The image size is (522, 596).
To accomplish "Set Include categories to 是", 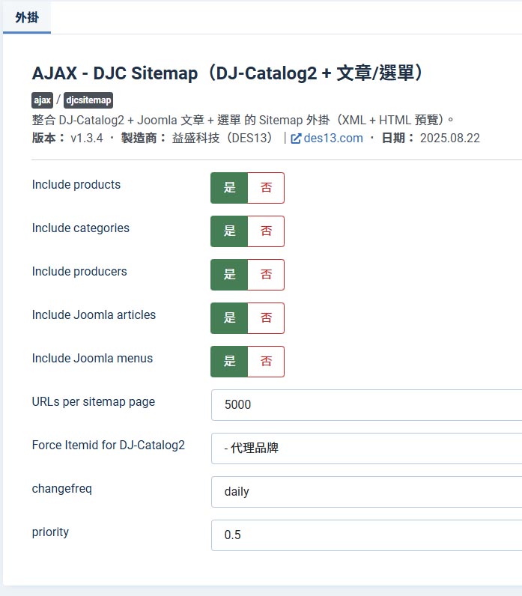I will [229, 231].
